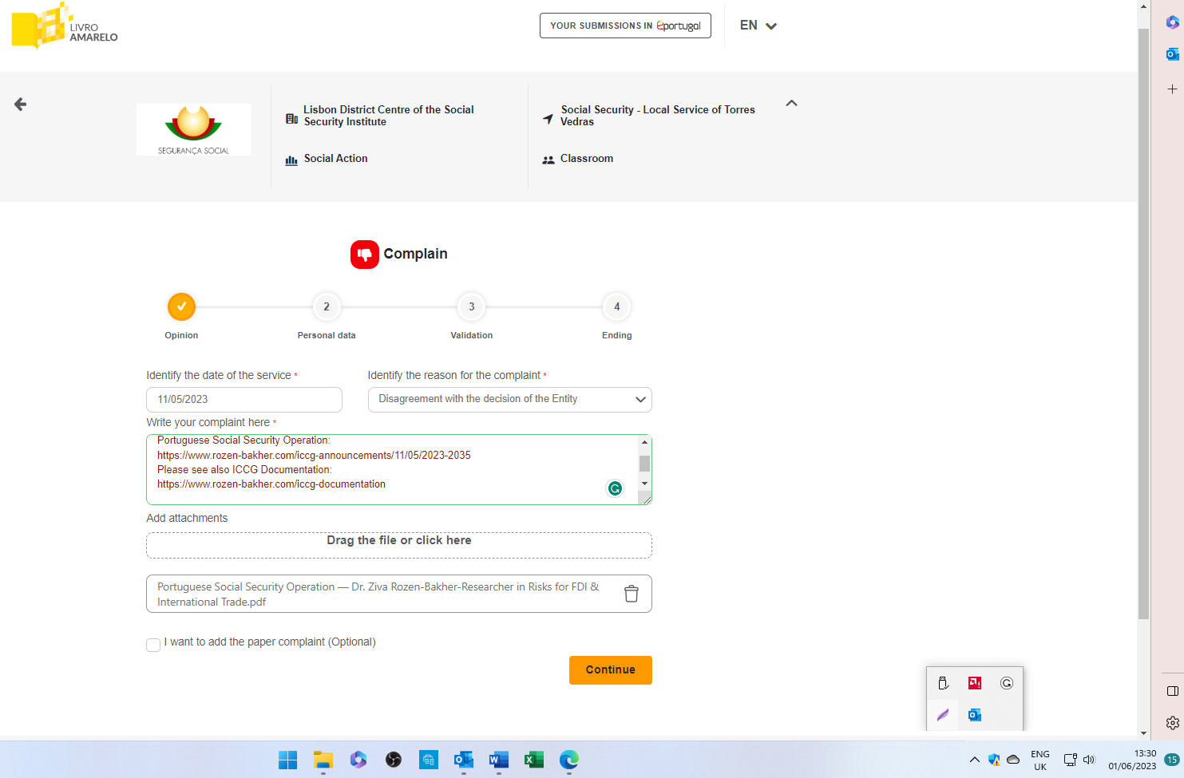Click Windows Security warning tray icon
The image size is (1184, 778).
(994, 760)
